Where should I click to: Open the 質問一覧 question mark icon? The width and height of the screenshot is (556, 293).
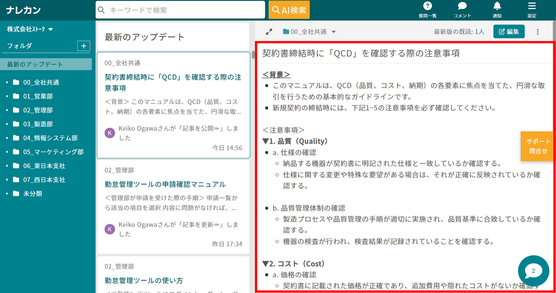tap(427, 6)
